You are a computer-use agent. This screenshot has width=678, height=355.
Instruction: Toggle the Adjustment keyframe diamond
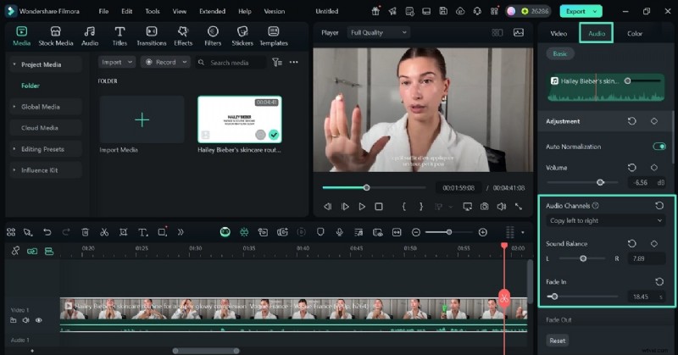[x=654, y=121]
